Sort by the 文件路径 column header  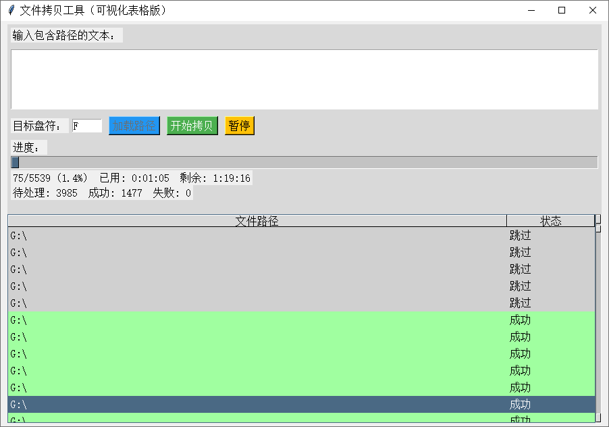(x=257, y=221)
